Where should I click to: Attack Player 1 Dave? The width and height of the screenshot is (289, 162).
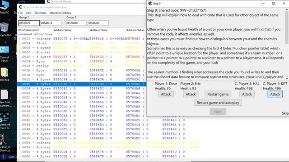click(x=166, y=94)
